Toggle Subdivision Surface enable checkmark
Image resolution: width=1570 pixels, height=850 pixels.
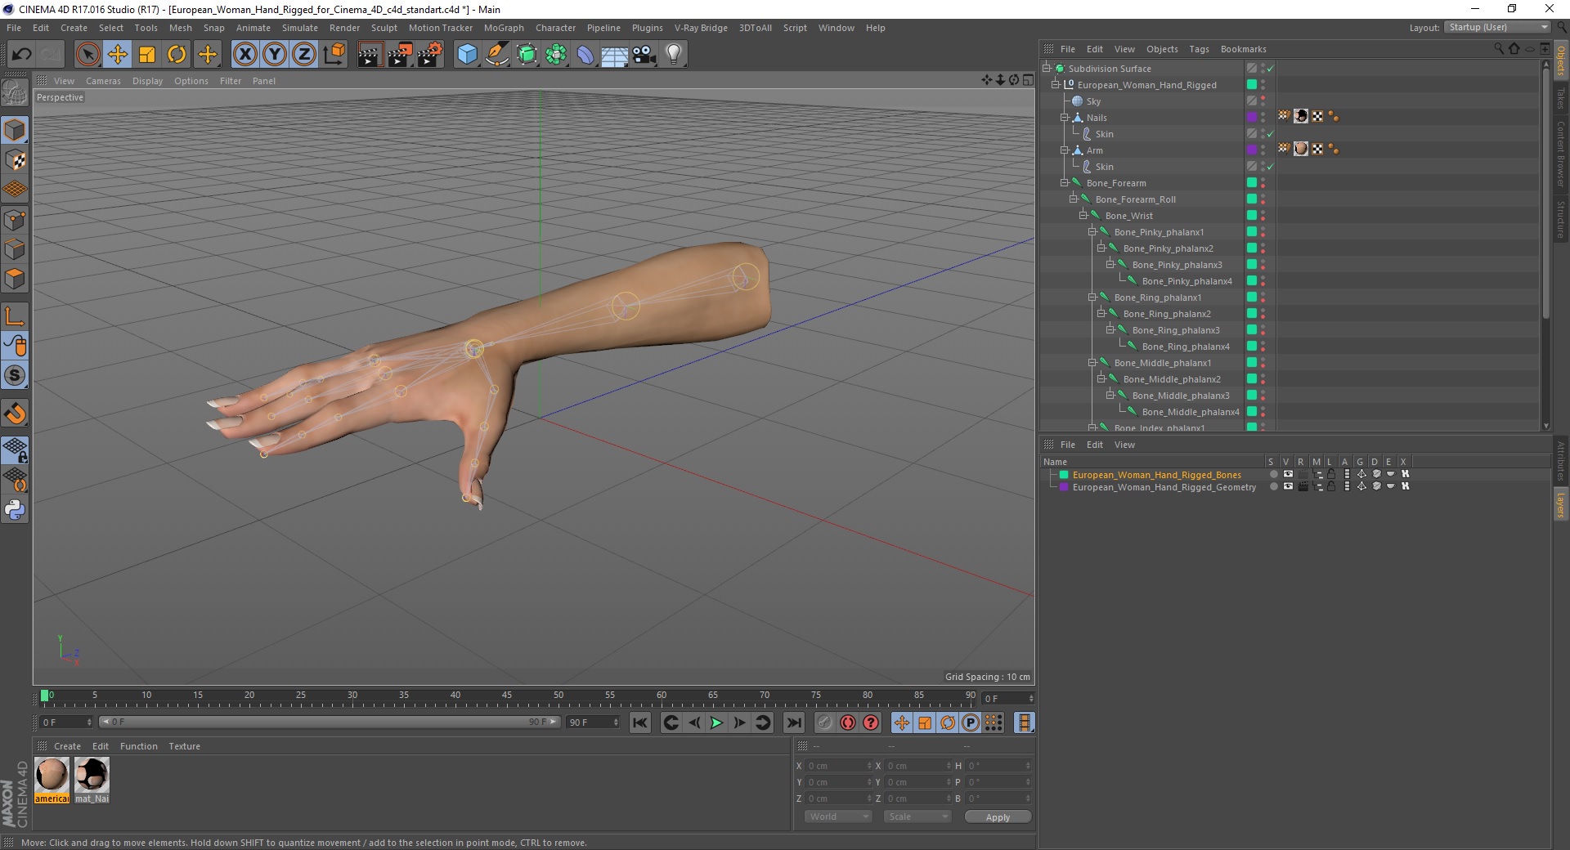(1271, 69)
